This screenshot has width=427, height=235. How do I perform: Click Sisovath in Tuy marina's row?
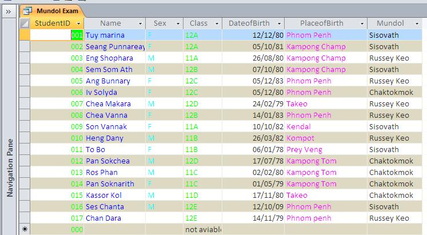[384, 35]
